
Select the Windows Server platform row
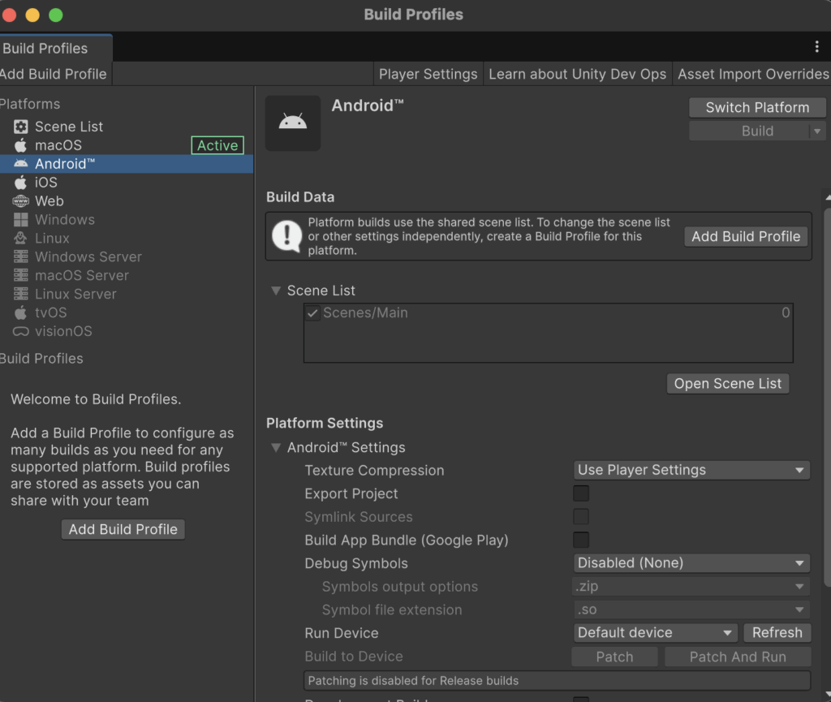(x=126, y=256)
